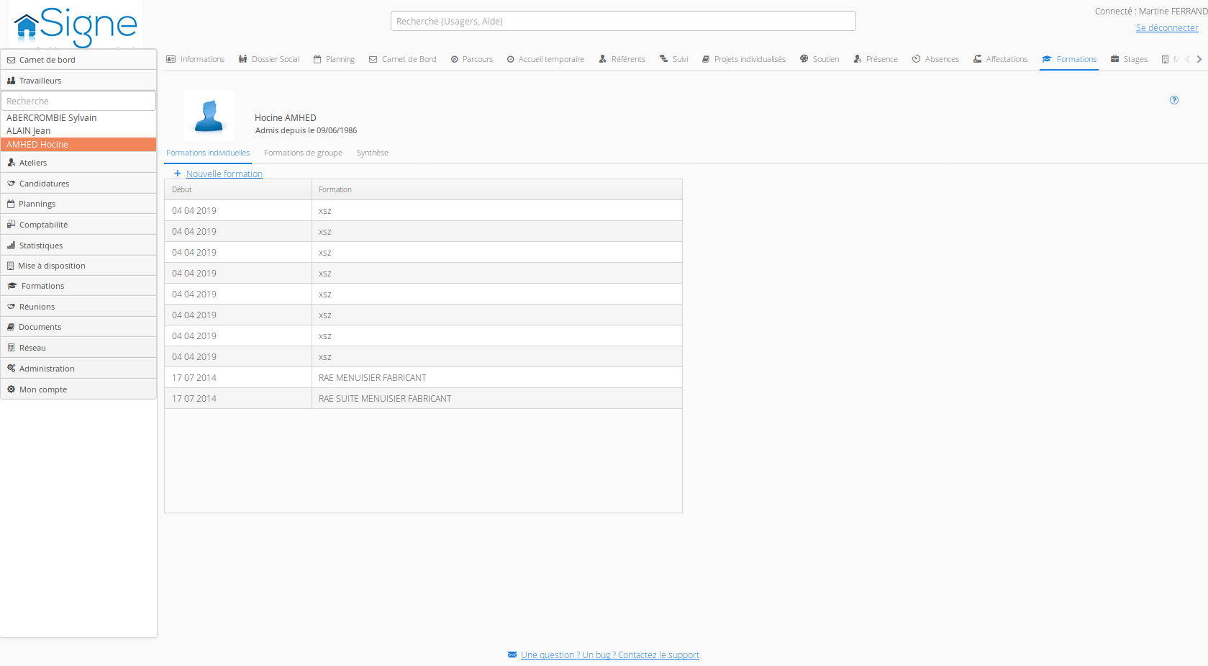Click Nouvelle formation link

(x=224, y=174)
